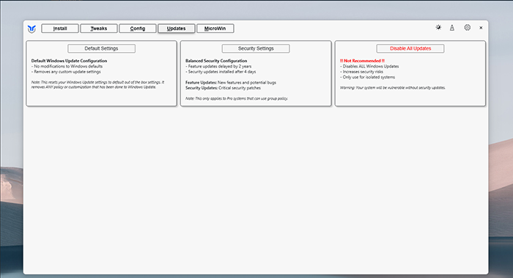The height and width of the screenshot is (278, 513).
Task: Switch to the Install tab
Action: coord(60,29)
